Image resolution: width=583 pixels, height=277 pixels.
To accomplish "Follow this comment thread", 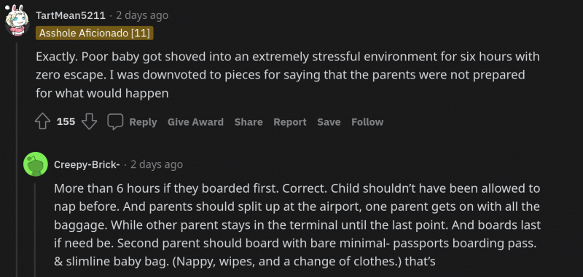I will click(367, 122).
